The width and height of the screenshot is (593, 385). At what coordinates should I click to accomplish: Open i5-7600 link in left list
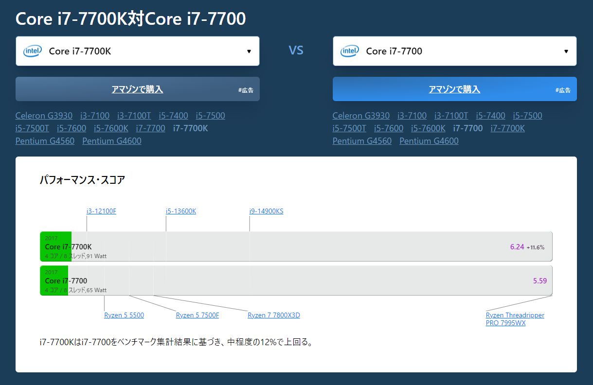pos(72,128)
